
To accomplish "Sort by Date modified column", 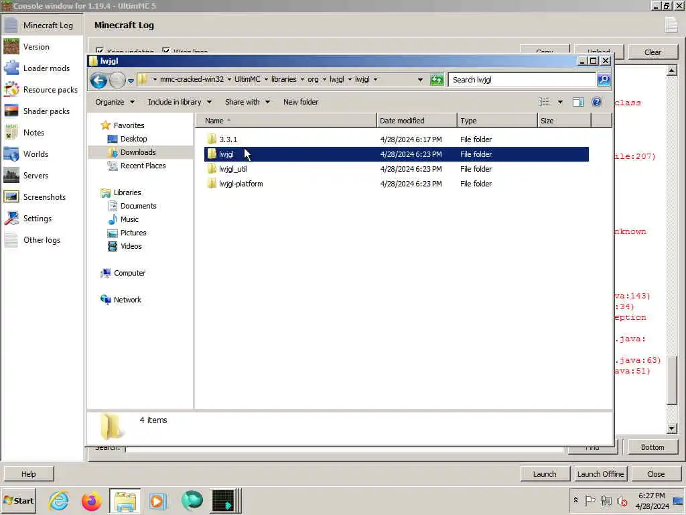I will click(x=417, y=121).
